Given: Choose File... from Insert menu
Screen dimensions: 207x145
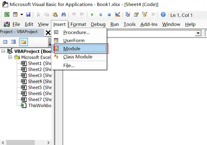Looking at the screenshot, I should (x=79, y=65).
